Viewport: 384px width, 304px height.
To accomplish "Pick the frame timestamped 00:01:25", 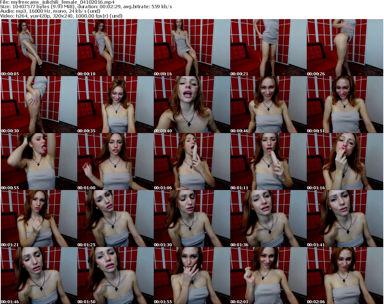I will 115,219.
